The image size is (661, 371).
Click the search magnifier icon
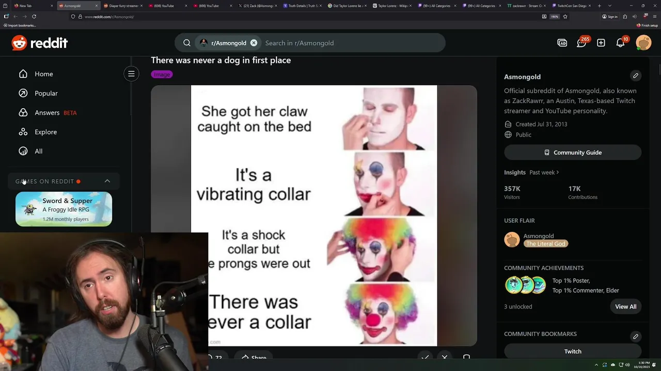pos(187,43)
